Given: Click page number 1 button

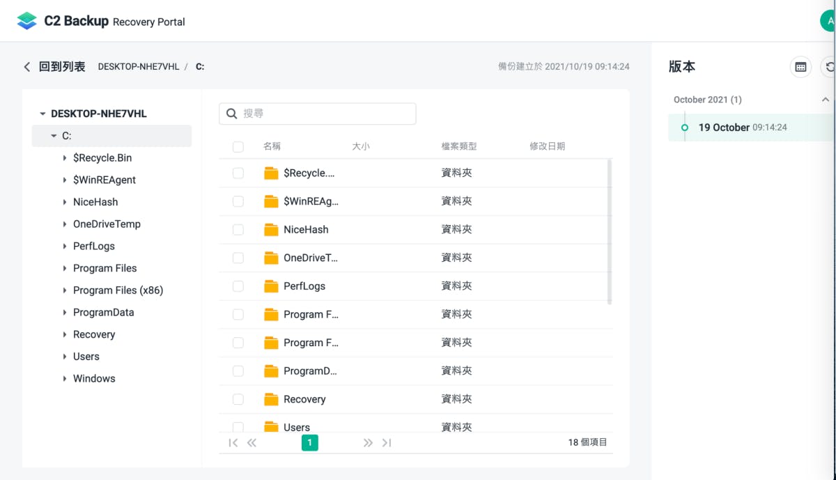Looking at the screenshot, I should coord(310,442).
